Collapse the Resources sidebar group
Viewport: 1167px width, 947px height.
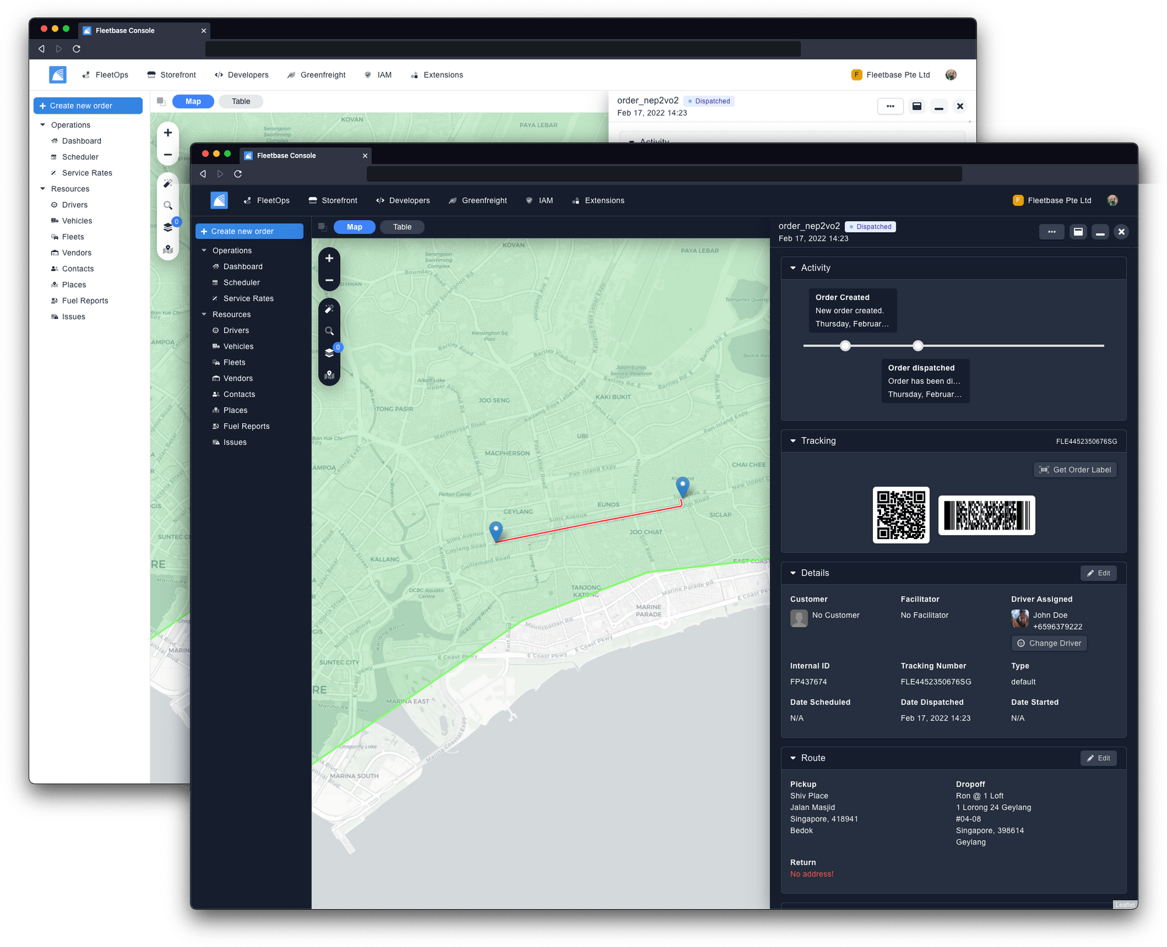[204, 314]
